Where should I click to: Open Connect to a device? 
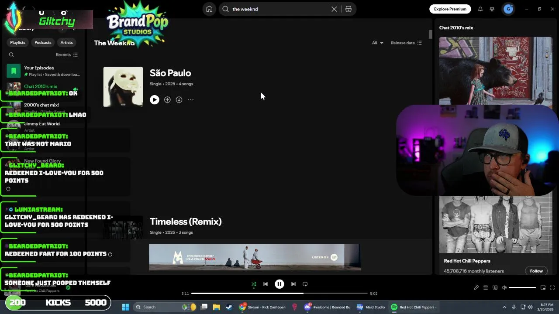(x=495, y=288)
